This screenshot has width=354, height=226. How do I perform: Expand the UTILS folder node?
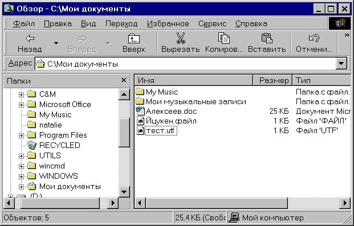(x=22, y=156)
